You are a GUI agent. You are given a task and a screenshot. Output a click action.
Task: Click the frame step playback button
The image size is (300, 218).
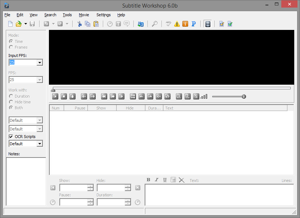pos(121,97)
